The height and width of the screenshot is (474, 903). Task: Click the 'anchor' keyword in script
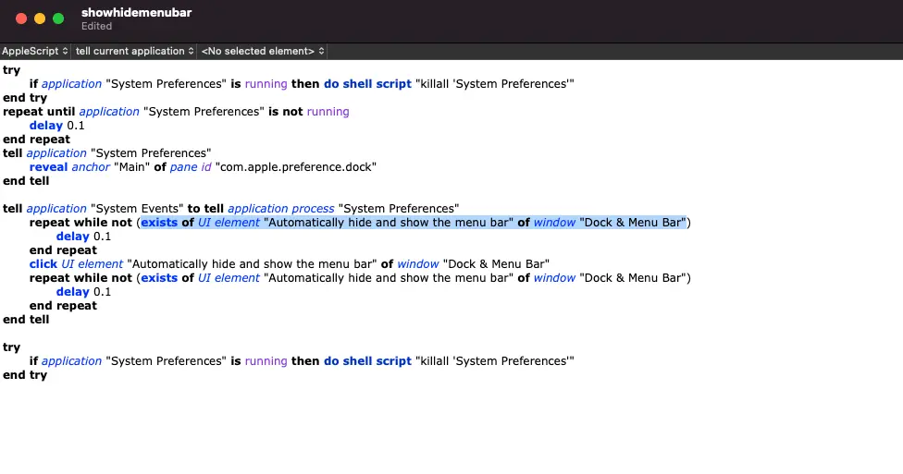pyautogui.click(x=91, y=167)
